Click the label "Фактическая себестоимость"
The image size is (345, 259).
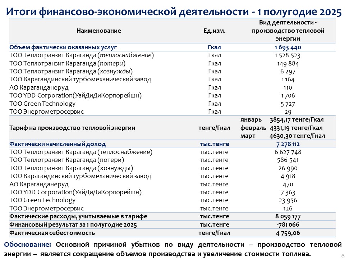pos(52,233)
